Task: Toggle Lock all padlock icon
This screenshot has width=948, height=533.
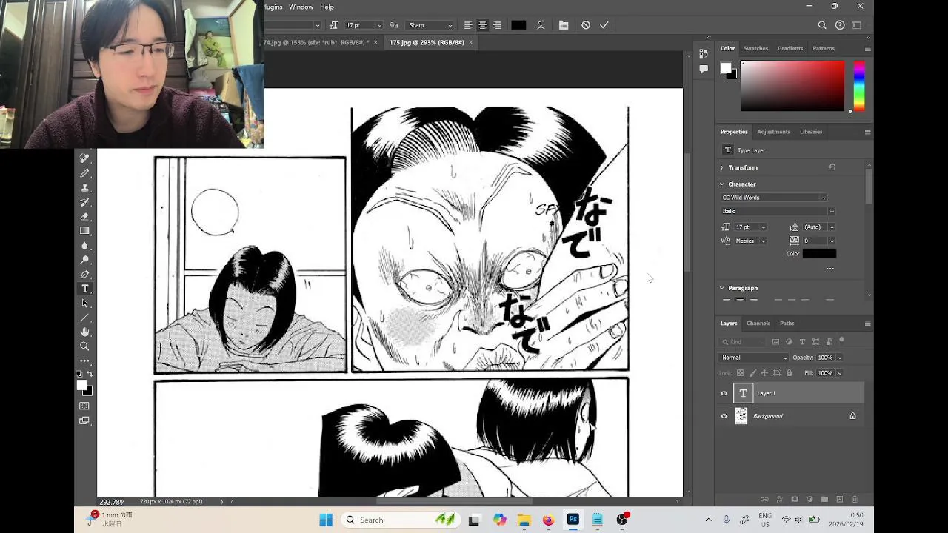Action: coord(789,373)
